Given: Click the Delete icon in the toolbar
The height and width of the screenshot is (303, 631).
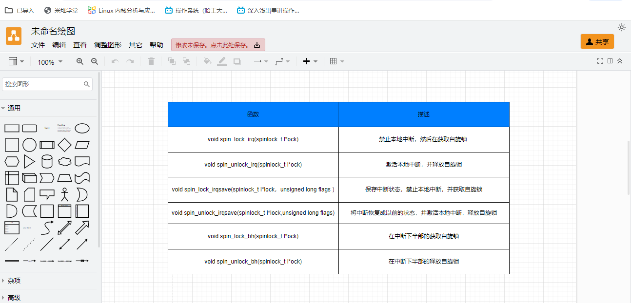Looking at the screenshot, I should (x=151, y=61).
